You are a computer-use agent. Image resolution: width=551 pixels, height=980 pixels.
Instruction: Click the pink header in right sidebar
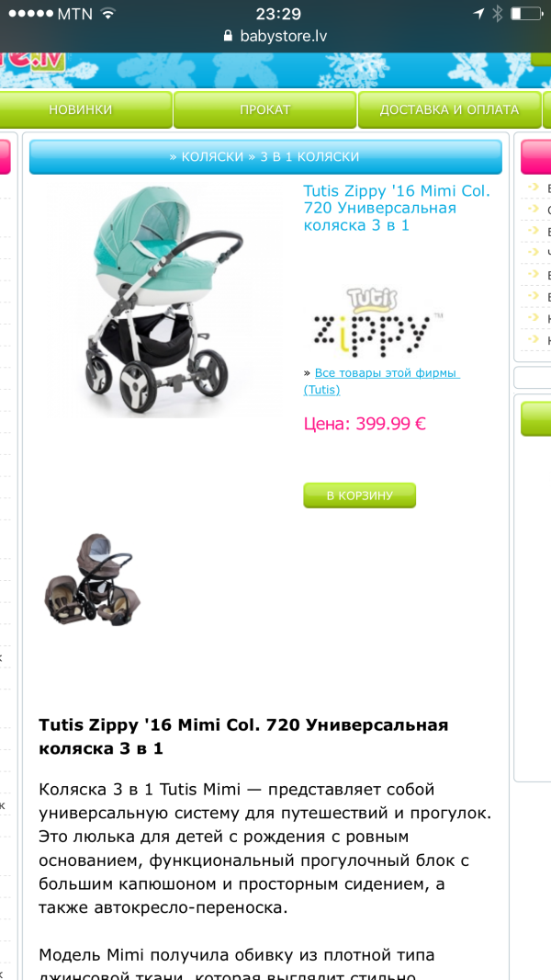point(536,157)
